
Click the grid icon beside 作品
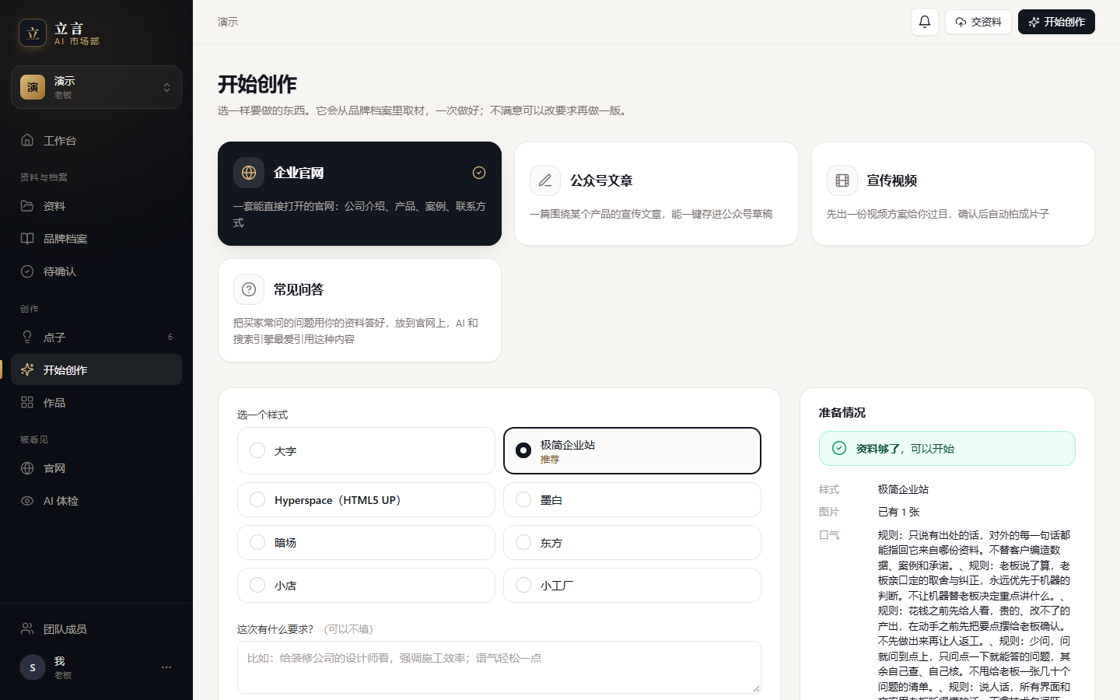click(27, 402)
